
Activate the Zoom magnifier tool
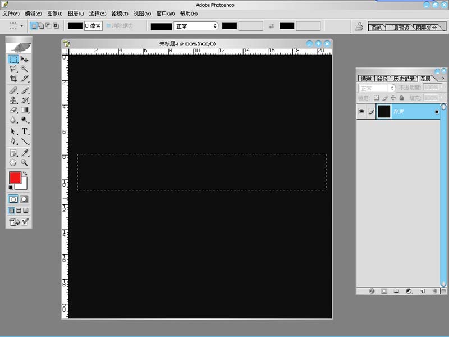(x=25, y=163)
